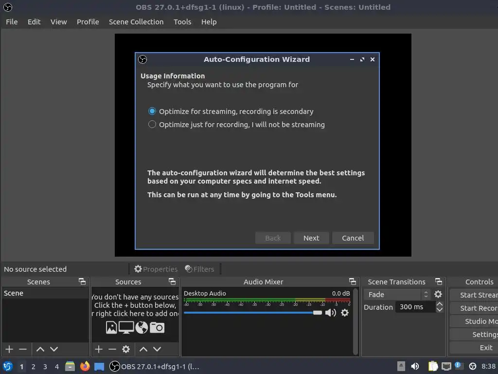Open the Profile menu

tap(88, 22)
